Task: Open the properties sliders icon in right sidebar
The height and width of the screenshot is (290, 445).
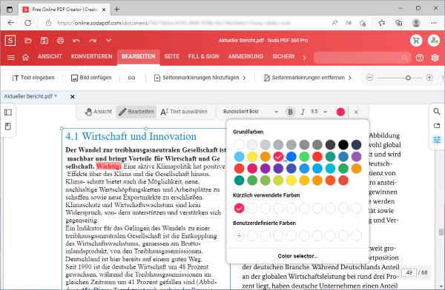Action: click(437, 140)
